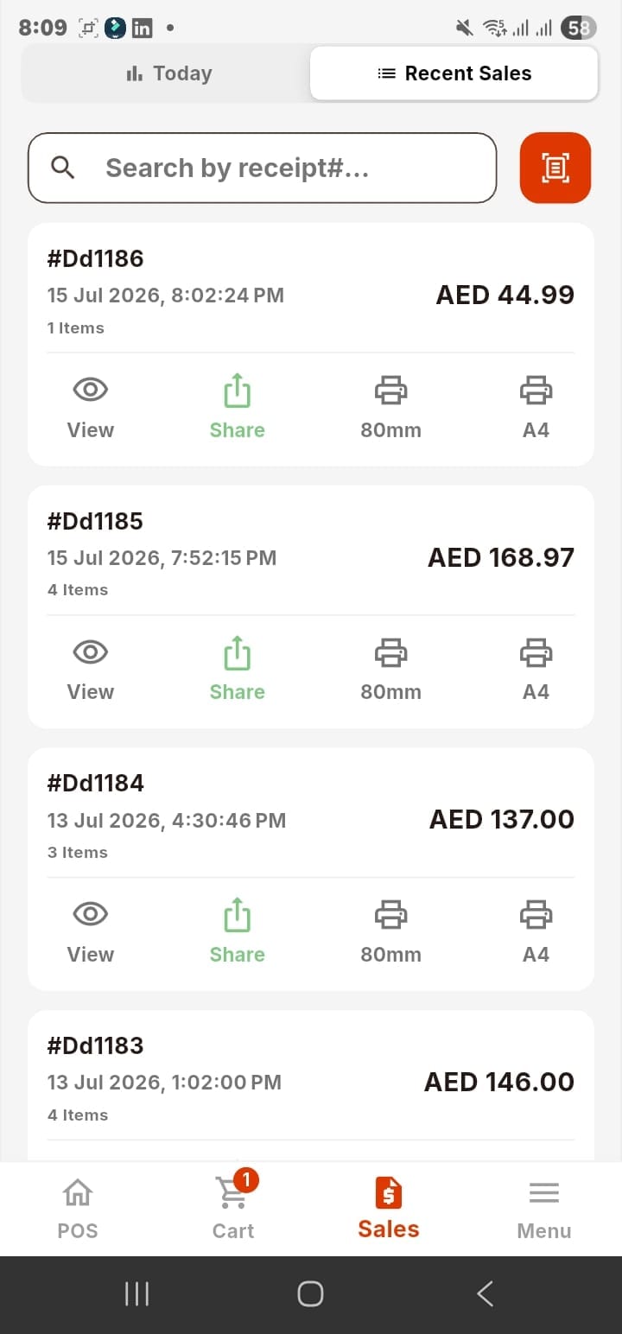Print receipt #Dd1184 on A4
Image resolution: width=622 pixels, height=1334 pixels.
coord(536,931)
